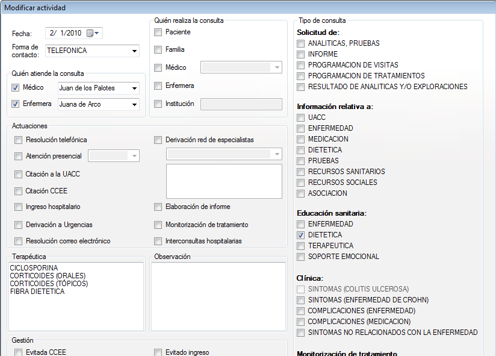Check Monitorización de tratamiento
This screenshot has width=496, height=356.
[x=158, y=224]
